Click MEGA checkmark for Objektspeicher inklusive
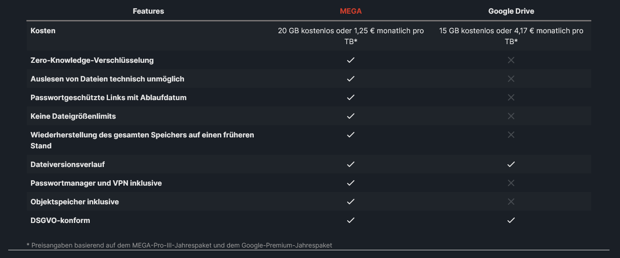This screenshot has height=258, width=620. click(351, 202)
